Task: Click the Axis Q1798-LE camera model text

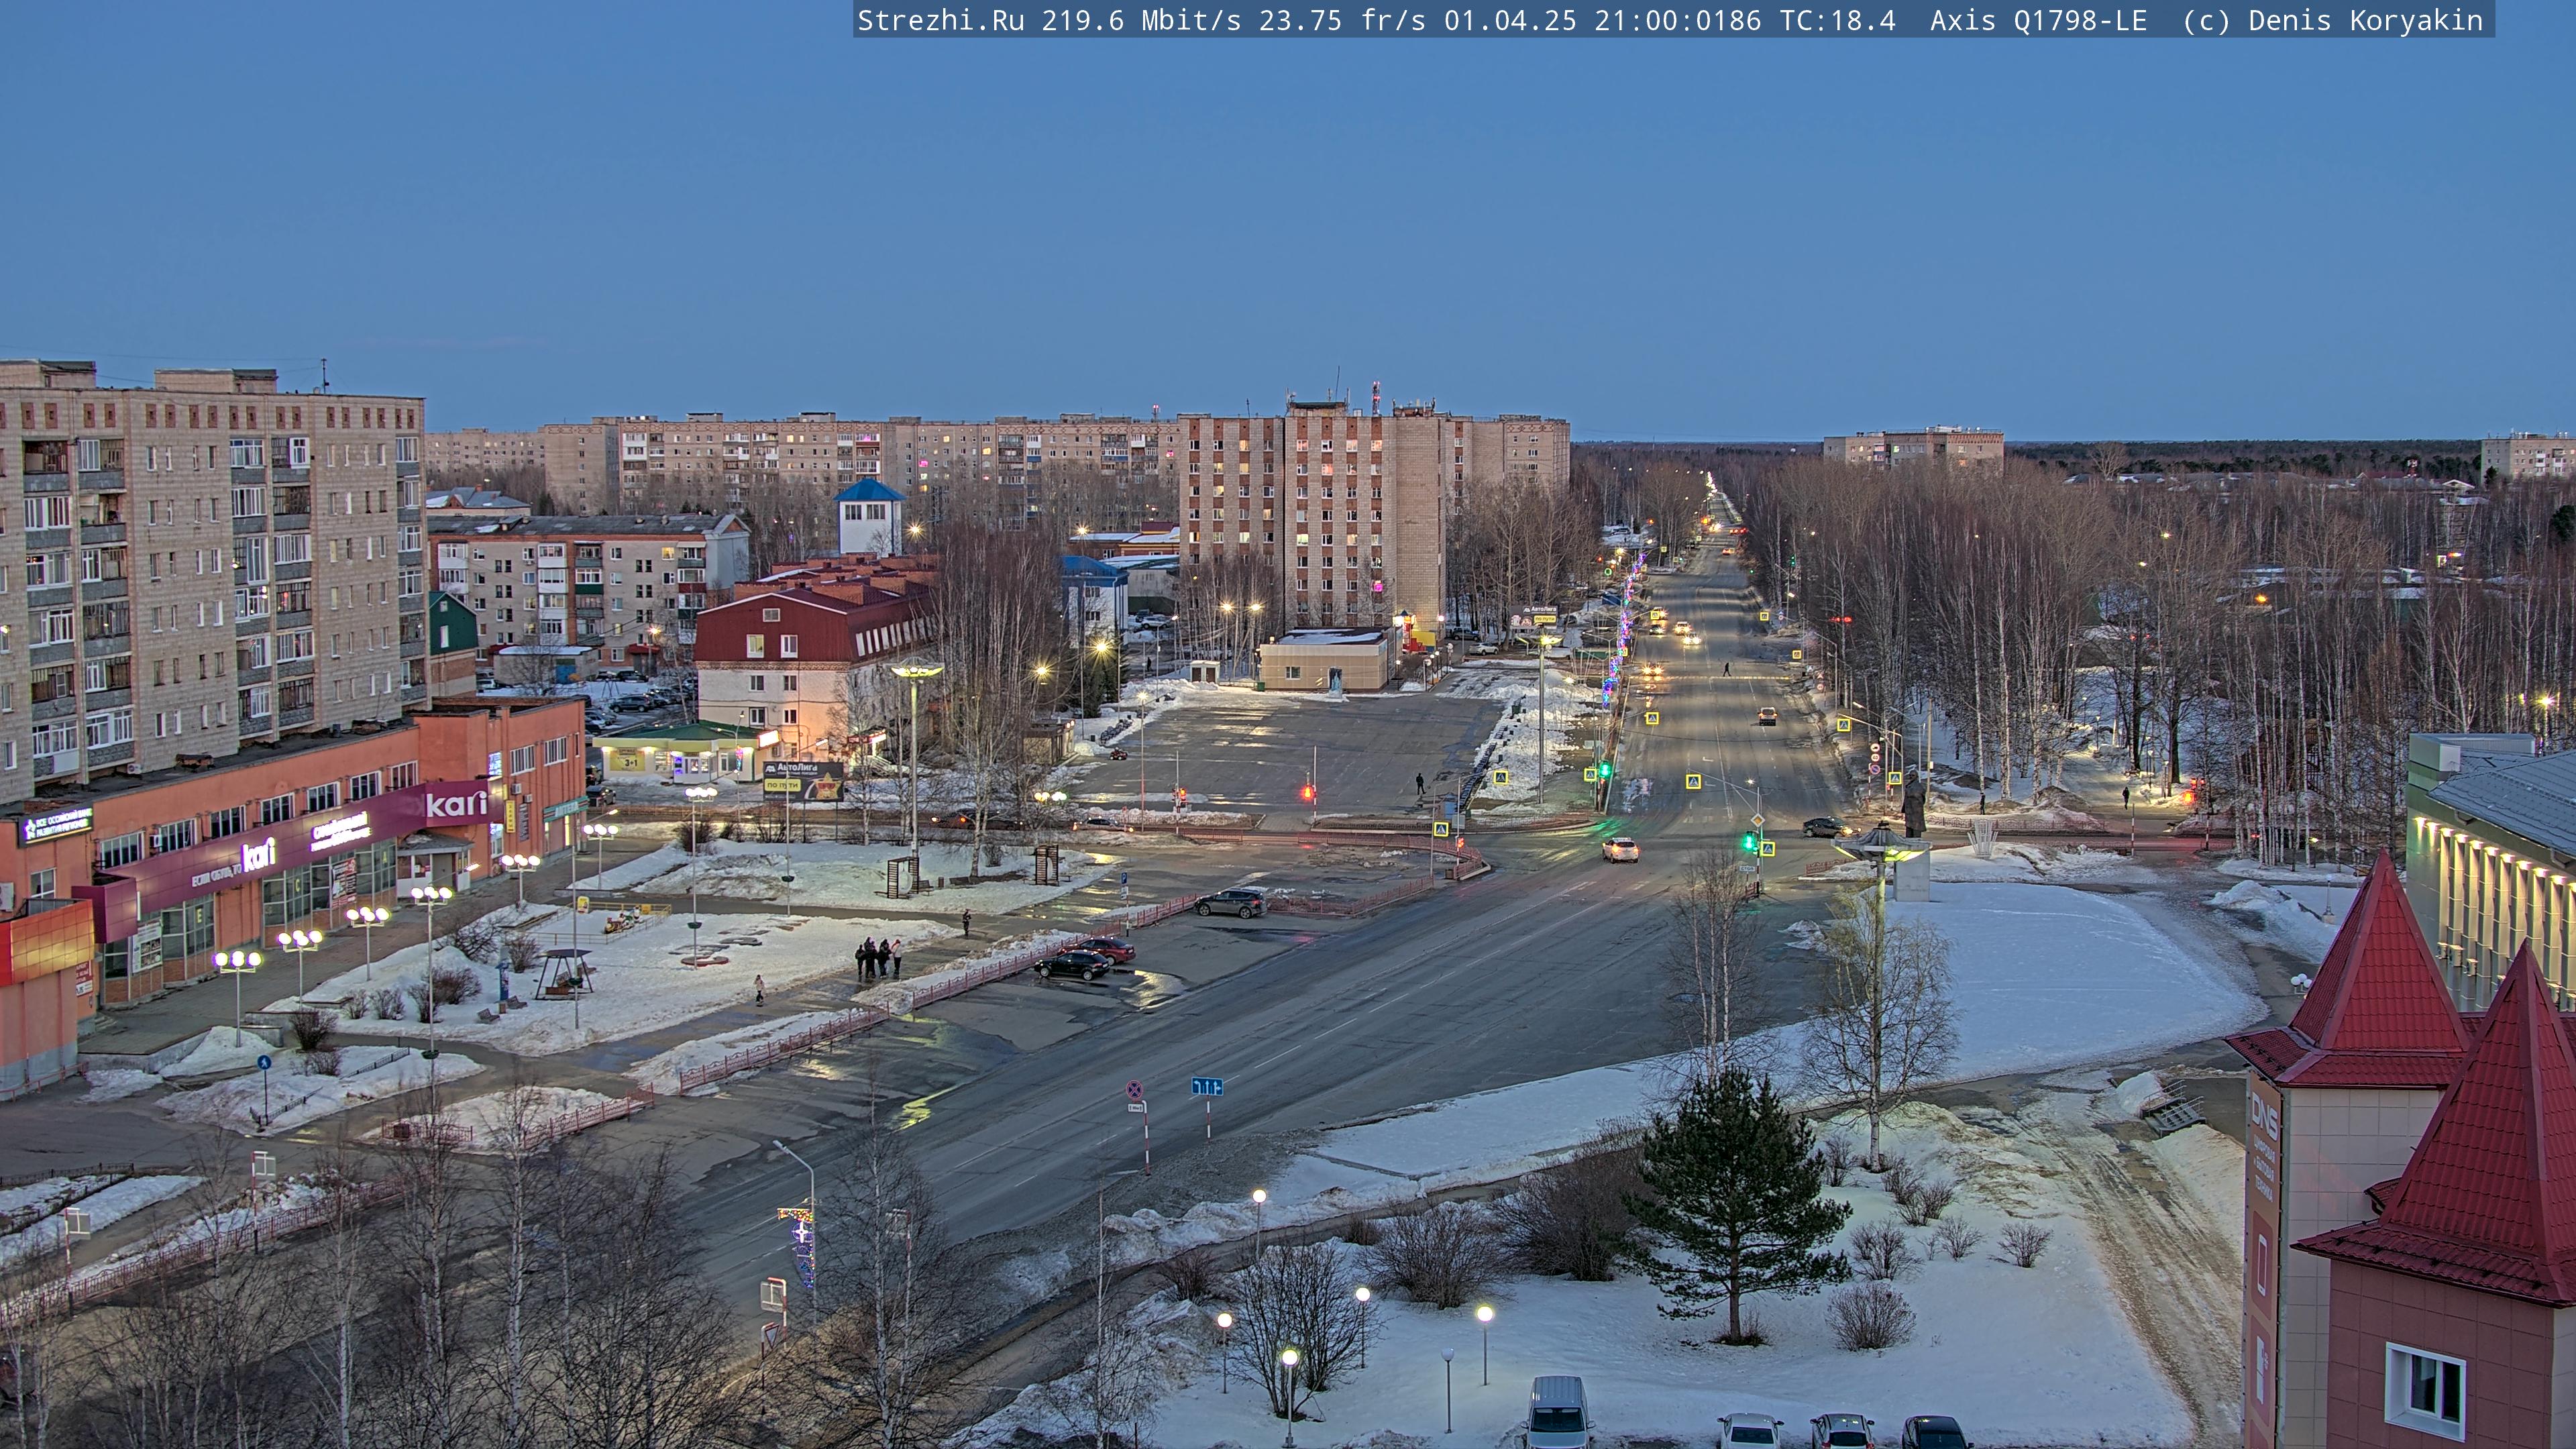Action: coord(2038,20)
